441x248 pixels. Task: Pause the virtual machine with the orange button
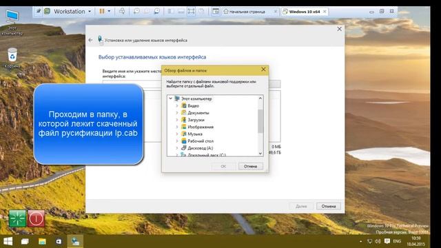[x=102, y=11]
